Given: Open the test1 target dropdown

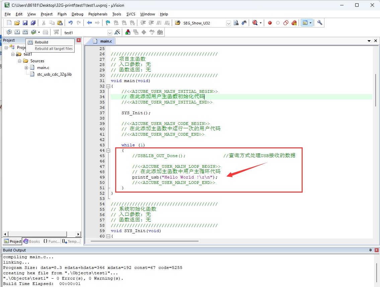Looking at the screenshot, I should pos(109,32).
